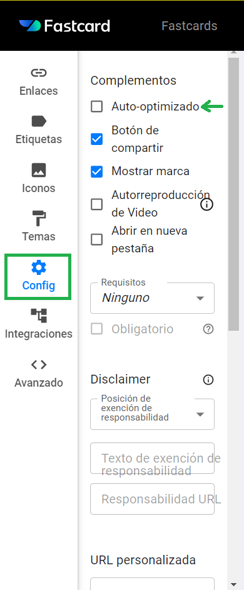Select the Iconos image icon

(39, 170)
